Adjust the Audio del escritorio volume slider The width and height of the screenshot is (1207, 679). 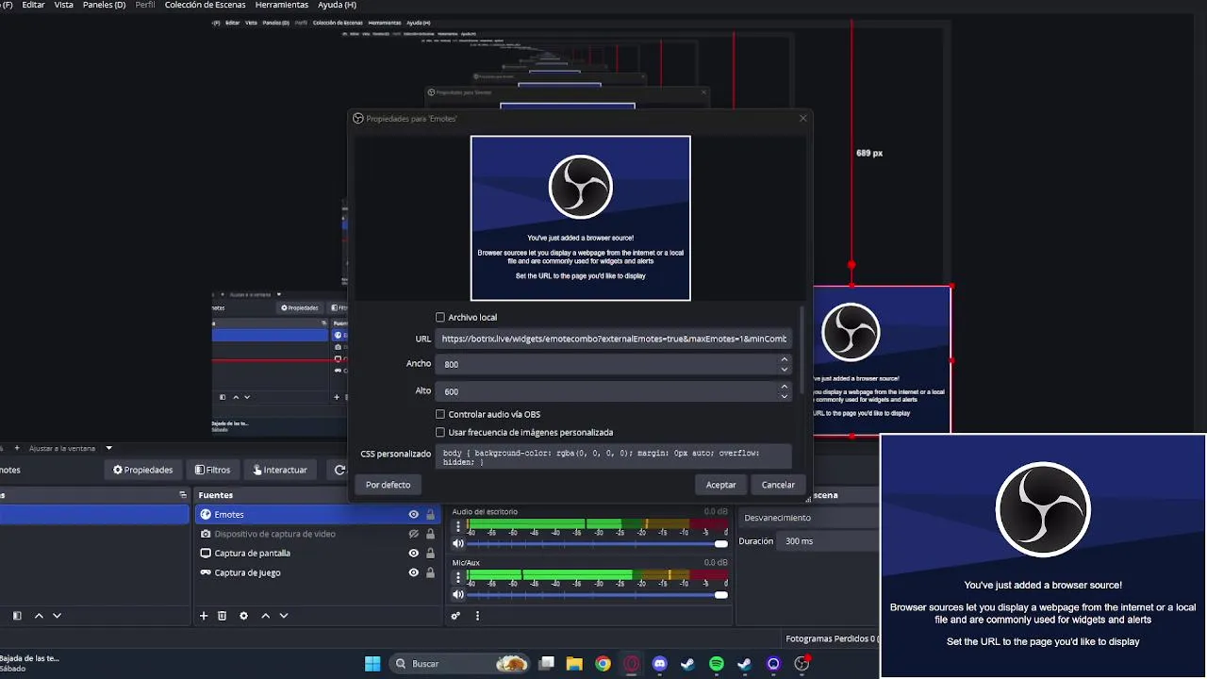pyautogui.click(x=598, y=543)
